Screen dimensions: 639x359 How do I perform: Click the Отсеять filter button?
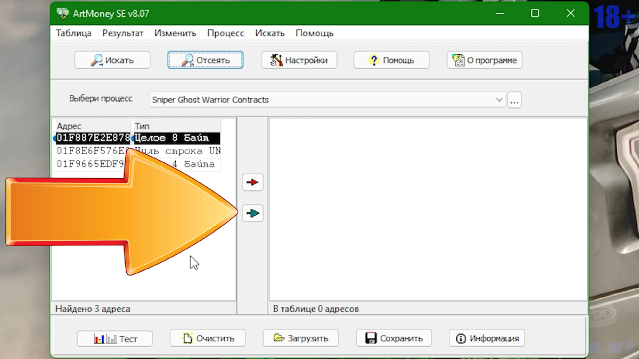206,60
